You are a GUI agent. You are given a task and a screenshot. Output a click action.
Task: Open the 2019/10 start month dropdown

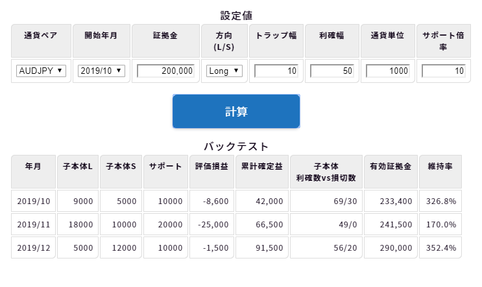[101, 71]
